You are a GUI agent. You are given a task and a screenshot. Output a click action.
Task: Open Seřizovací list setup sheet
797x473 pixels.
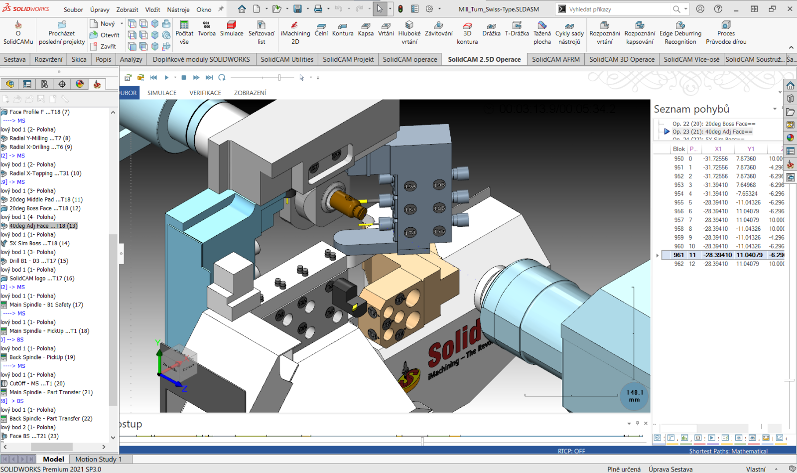point(262,33)
